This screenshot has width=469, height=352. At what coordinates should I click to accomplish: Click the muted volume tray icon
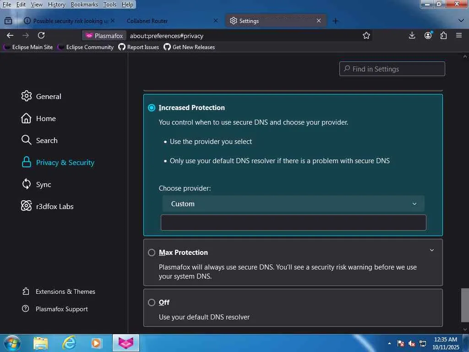412,343
